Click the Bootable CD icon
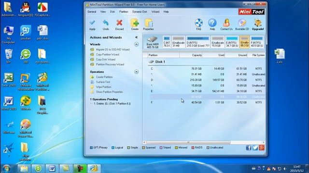309x173 pixels. click(x=242, y=25)
